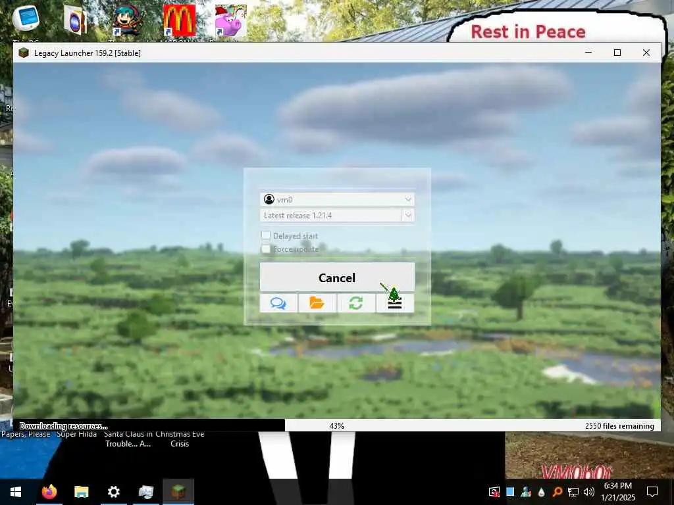
Task: Minimize the Legacy Launcher window
Action: [588, 53]
